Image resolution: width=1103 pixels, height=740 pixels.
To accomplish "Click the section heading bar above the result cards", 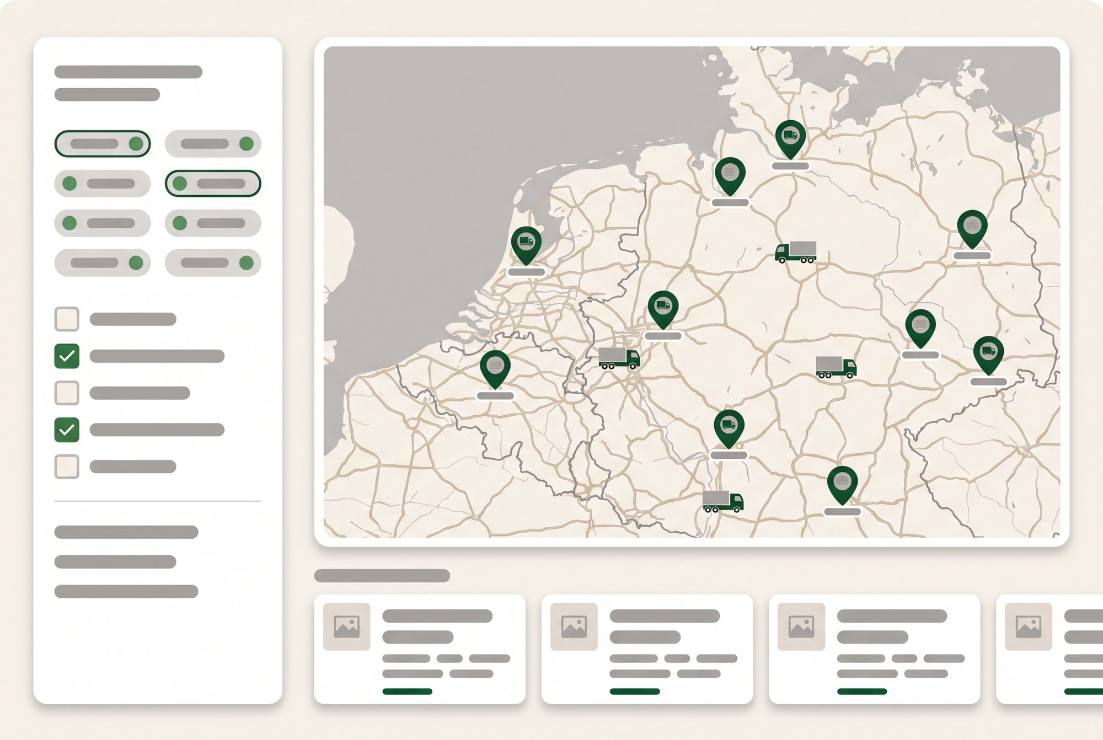I will (382, 576).
